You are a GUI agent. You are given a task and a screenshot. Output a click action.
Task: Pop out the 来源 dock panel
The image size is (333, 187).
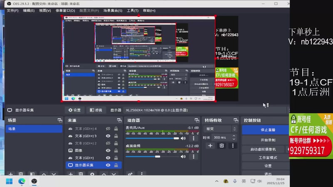pyautogui.click(x=119, y=120)
